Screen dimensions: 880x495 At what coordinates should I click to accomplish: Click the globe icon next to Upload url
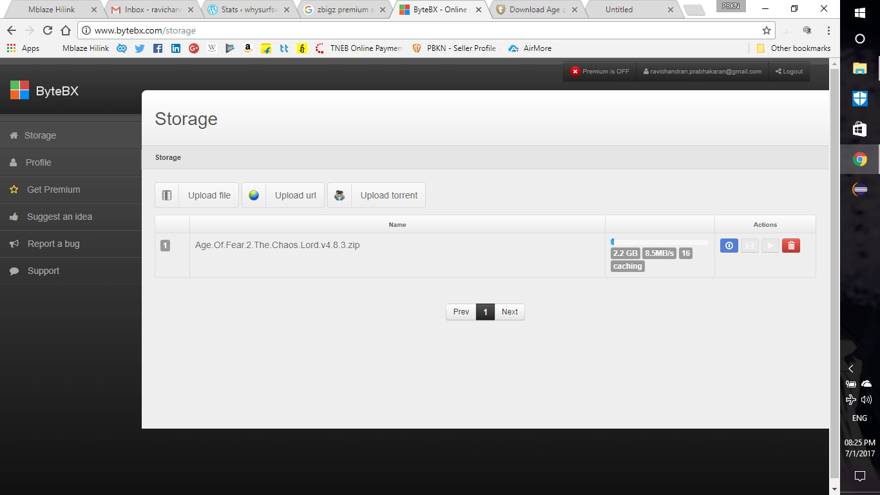[x=253, y=195]
